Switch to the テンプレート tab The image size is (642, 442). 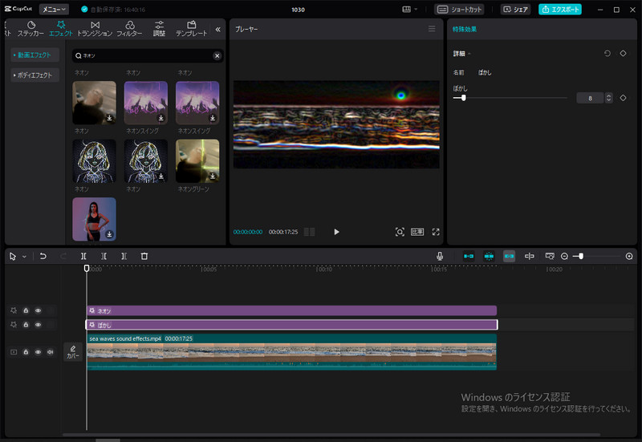pos(192,29)
